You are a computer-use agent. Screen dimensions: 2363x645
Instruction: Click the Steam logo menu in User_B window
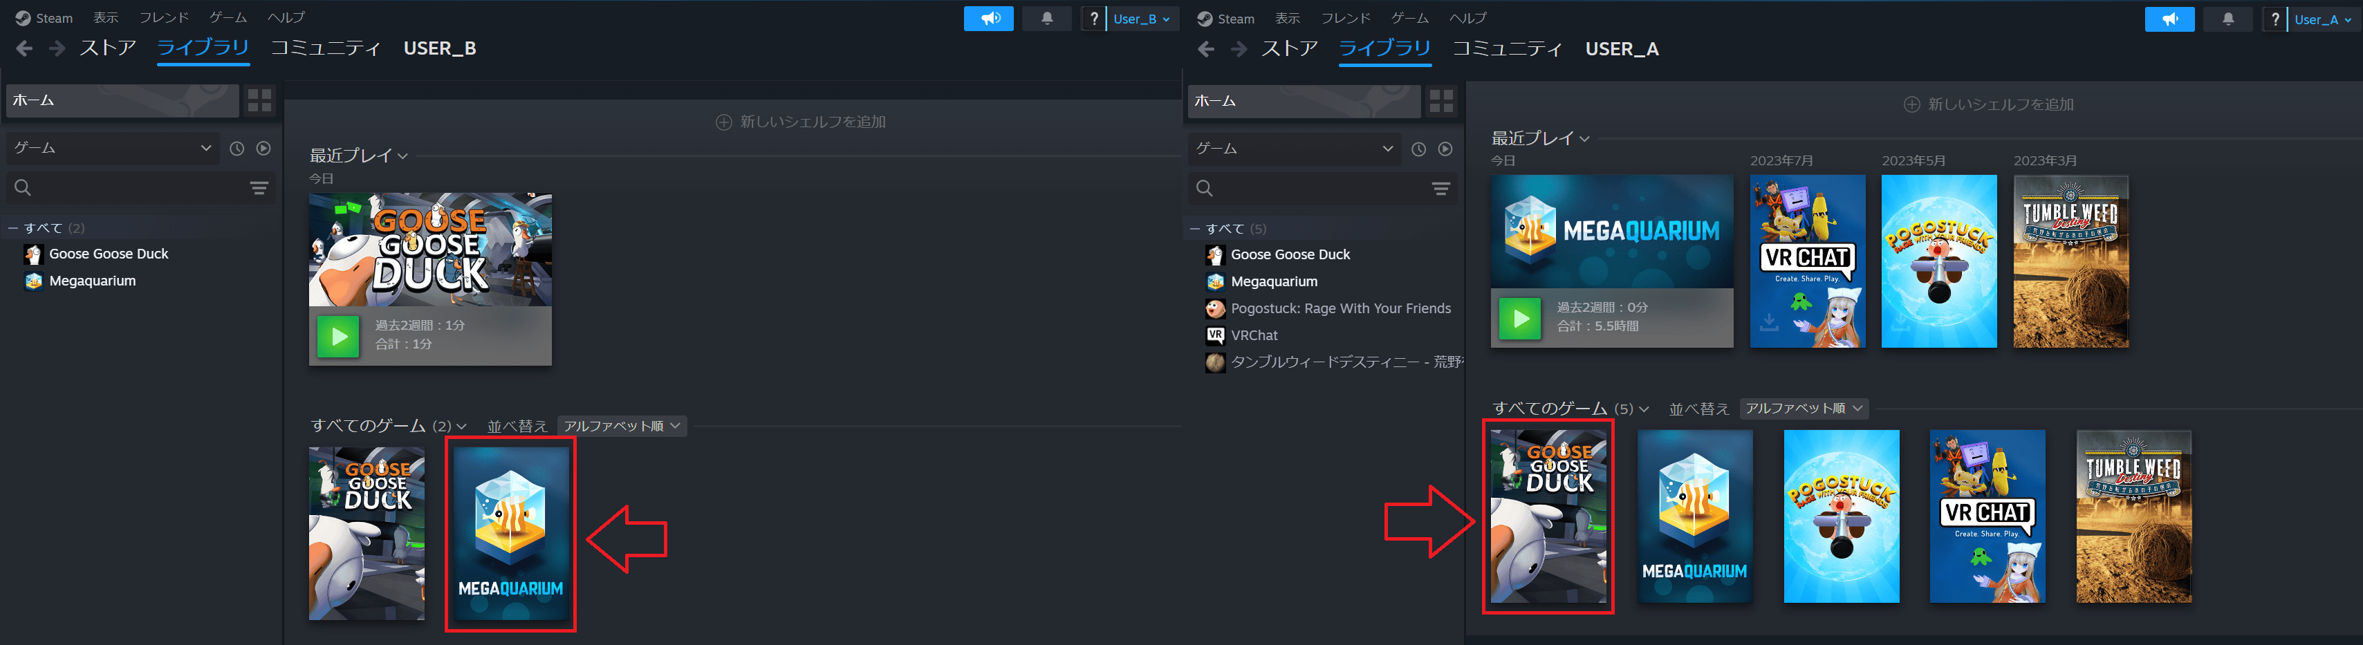(x=43, y=19)
